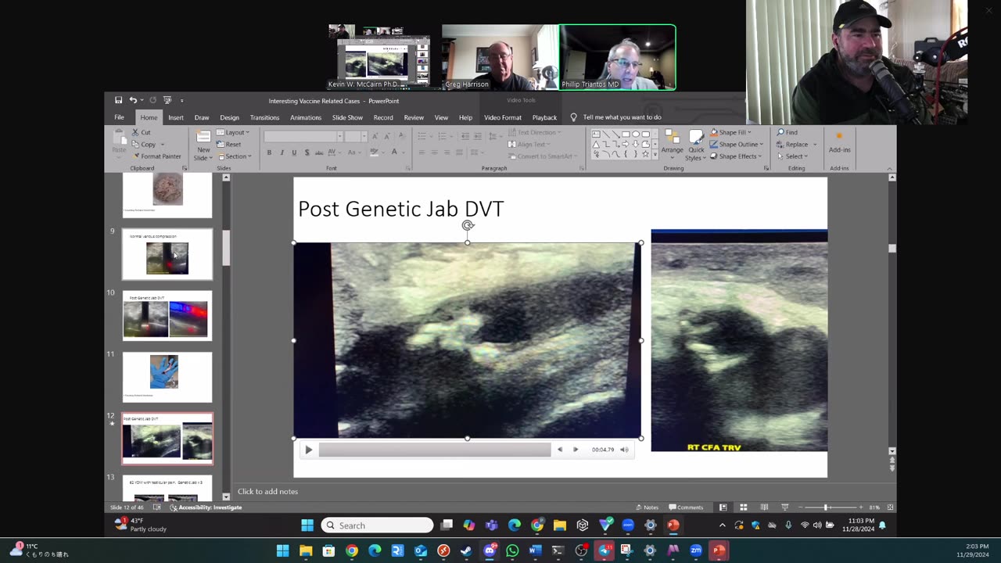
Task: Open the Windows Start menu in shared screen
Action: point(307,525)
